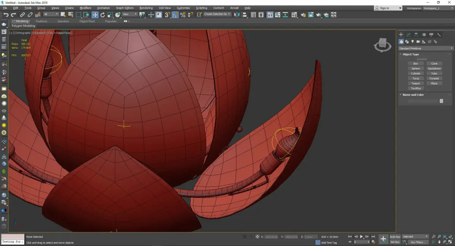Click the Set Key button

pyautogui.click(x=395, y=242)
